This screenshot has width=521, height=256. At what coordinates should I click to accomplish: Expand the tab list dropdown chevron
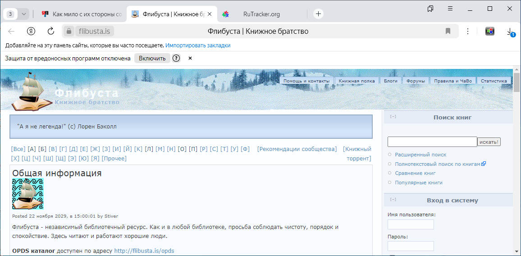coord(23,14)
